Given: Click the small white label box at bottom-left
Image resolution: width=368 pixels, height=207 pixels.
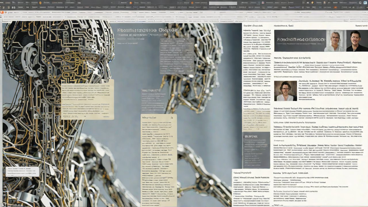Looking at the screenshot, I should [x=22, y=171].
